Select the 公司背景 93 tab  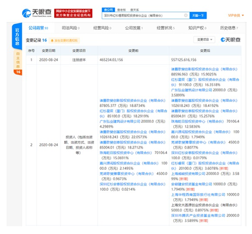38,28
